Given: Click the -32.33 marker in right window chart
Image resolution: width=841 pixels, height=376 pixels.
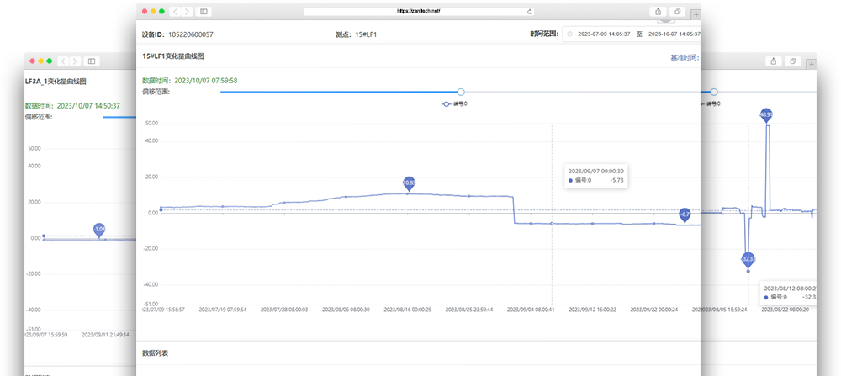Looking at the screenshot, I should (x=748, y=260).
